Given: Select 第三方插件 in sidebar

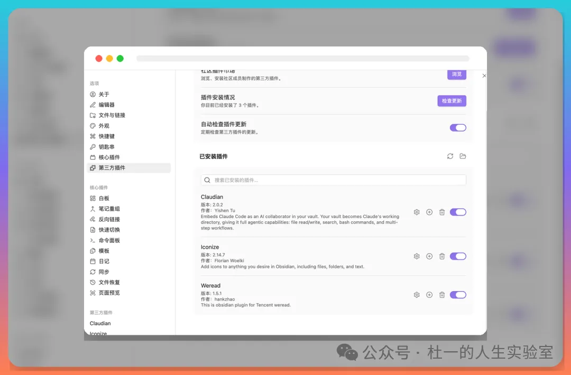Looking at the screenshot, I should click(130, 167).
